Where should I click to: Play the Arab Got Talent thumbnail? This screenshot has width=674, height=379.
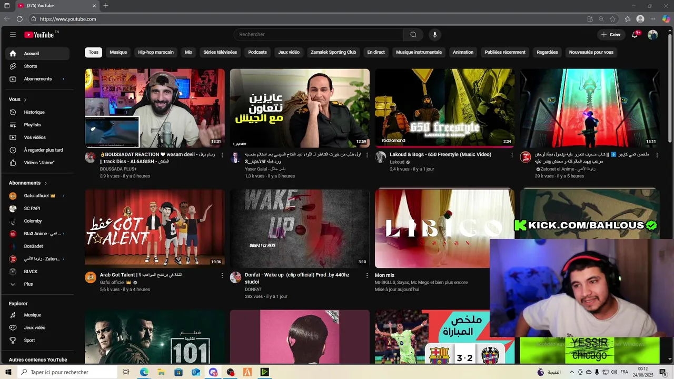click(155, 228)
